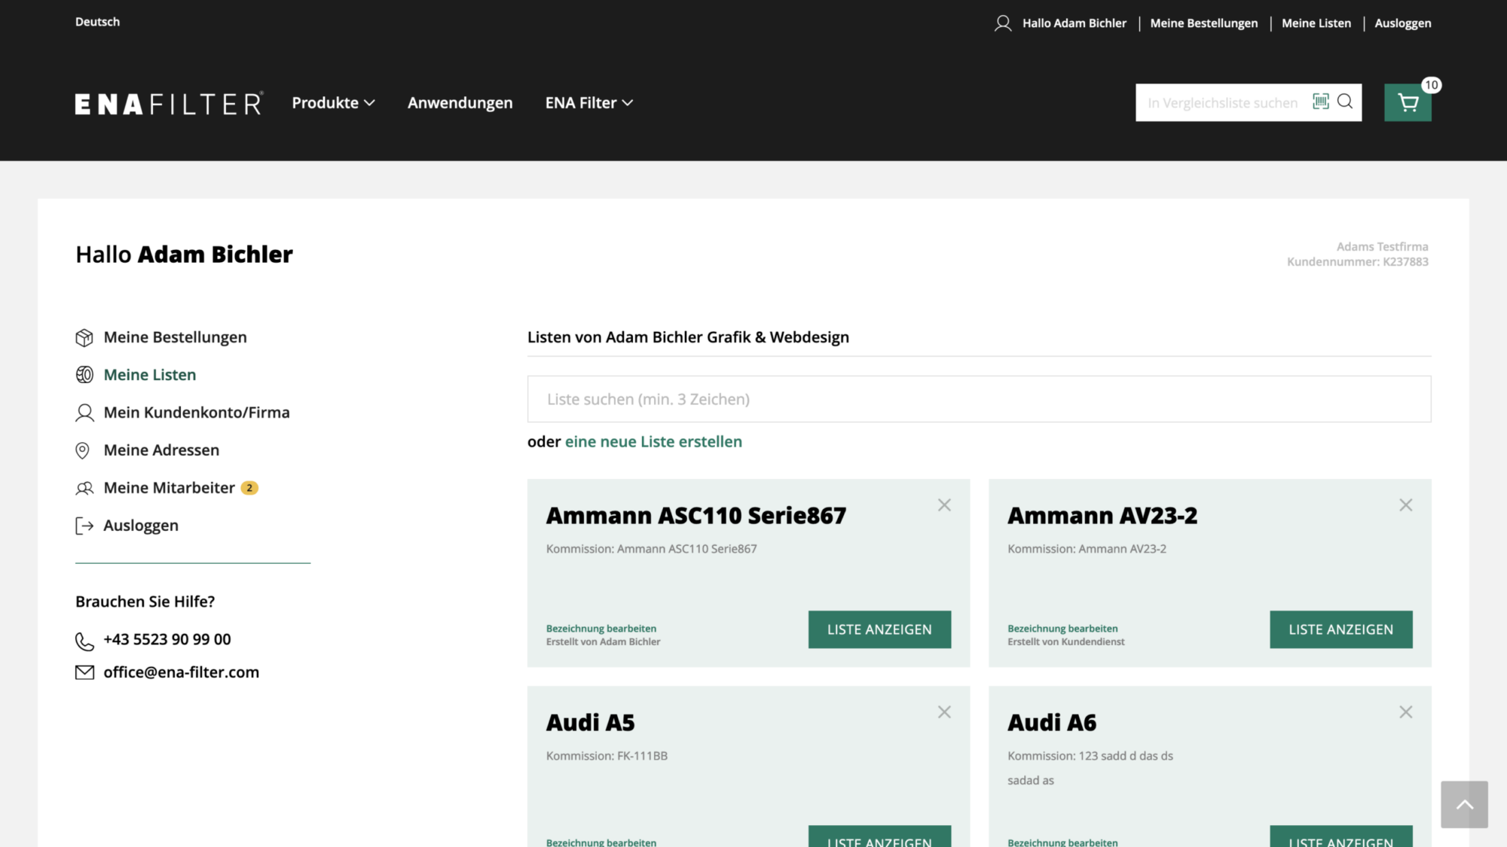
Task: Open the shopping cart with 10 items
Action: [1408, 102]
